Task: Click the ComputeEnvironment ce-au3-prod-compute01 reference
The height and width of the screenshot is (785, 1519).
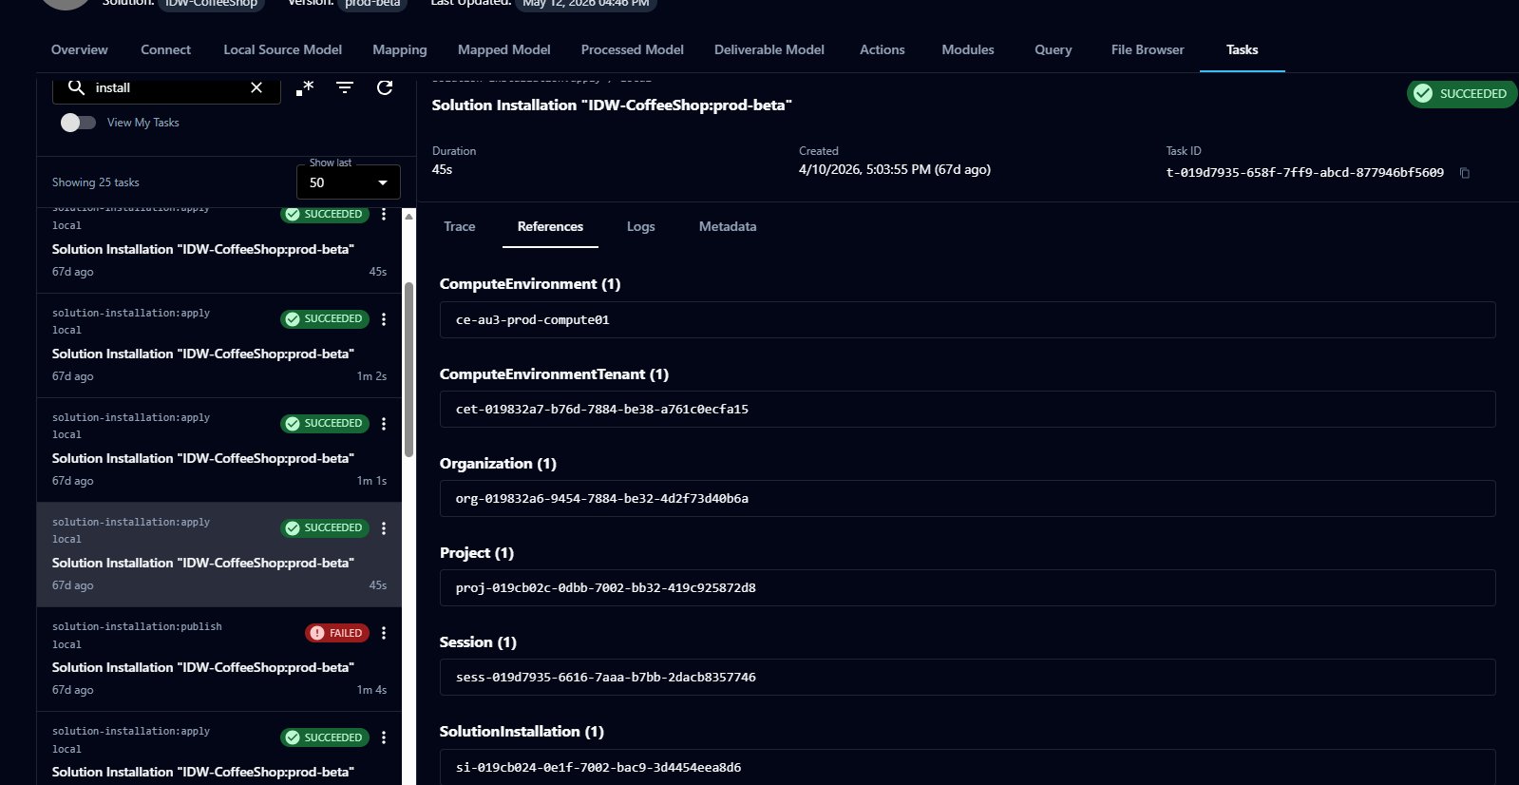Action: tap(967, 320)
